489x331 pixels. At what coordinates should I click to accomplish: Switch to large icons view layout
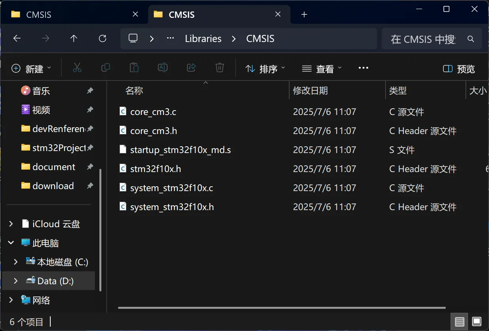point(477,321)
